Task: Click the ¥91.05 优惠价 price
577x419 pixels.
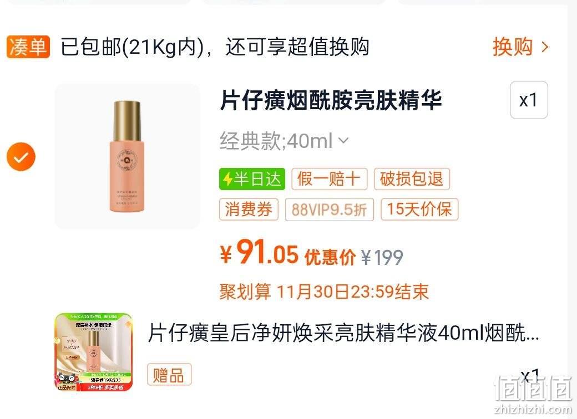Action: tap(288, 253)
